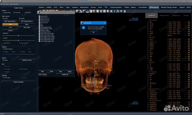Enable Clipping checkbox
This screenshot has width=192, height=115.
point(3,49)
